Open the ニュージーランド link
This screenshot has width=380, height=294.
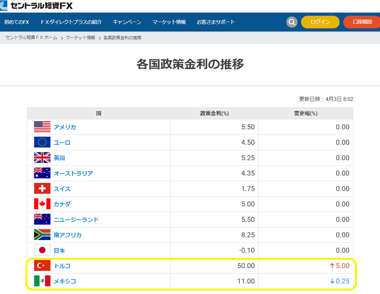(x=76, y=220)
